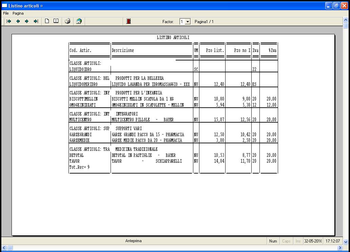Click the horizontal scrollbar thumb

point(10,248)
